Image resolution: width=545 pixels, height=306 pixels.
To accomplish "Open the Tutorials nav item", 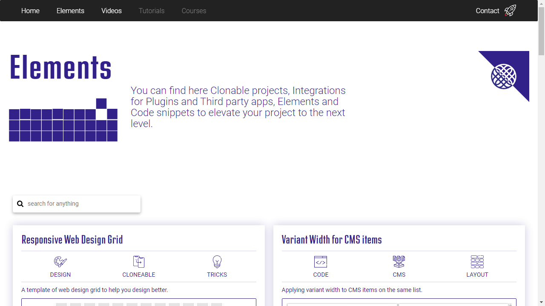I will (x=152, y=11).
